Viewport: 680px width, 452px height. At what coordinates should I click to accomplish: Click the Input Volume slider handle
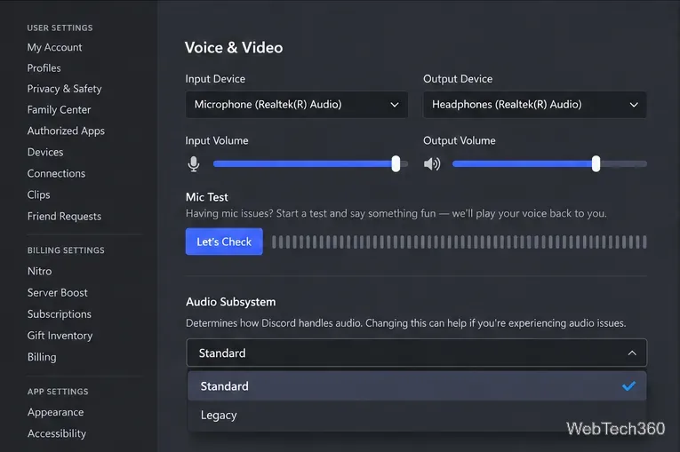click(x=396, y=163)
